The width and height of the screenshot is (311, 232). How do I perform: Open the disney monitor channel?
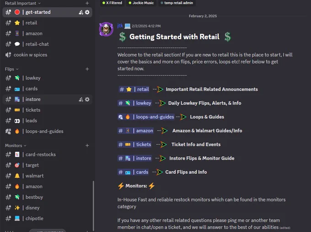click(x=47, y=208)
